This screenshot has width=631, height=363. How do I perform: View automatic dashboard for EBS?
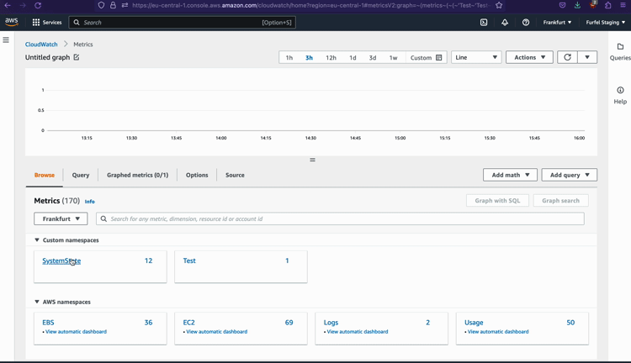click(76, 332)
